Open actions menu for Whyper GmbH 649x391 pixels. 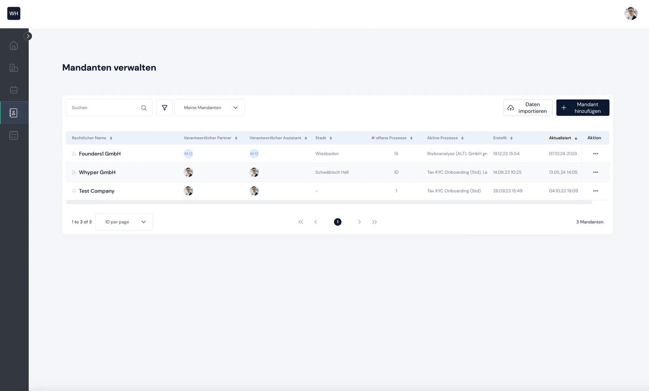coord(596,172)
